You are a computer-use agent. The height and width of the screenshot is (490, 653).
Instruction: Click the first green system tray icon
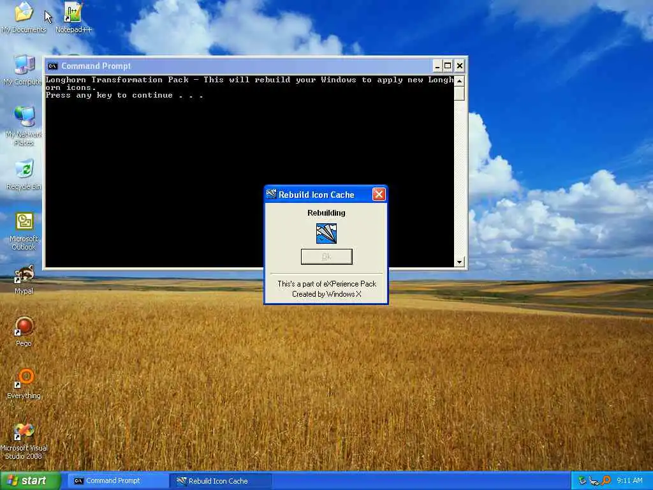pos(582,481)
